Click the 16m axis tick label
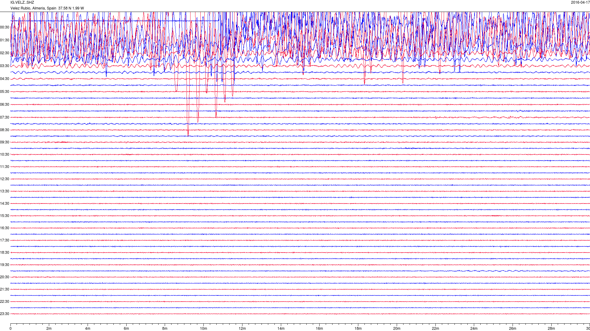Image resolution: width=590 pixels, height=331 pixels. tap(320, 329)
